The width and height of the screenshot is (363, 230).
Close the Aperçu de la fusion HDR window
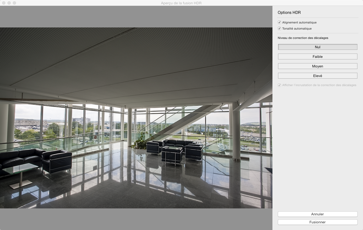point(4,3)
